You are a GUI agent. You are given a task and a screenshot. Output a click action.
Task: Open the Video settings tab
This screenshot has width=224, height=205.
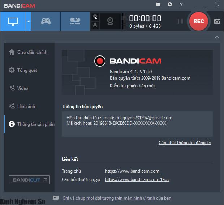point(29,88)
